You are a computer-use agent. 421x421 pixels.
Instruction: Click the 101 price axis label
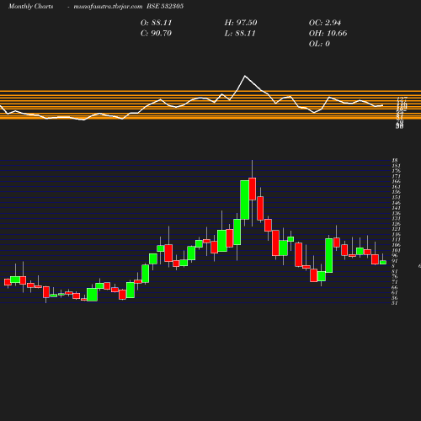tap(396, 250)
